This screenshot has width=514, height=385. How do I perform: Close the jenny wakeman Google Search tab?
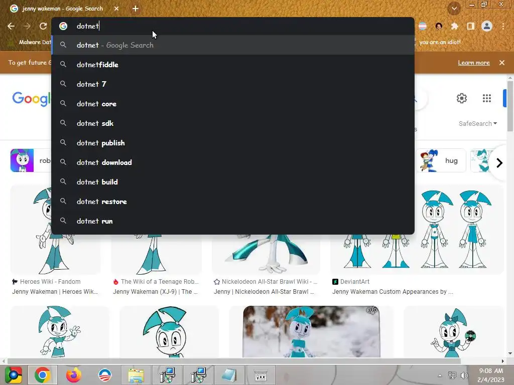tap(116, 9)
